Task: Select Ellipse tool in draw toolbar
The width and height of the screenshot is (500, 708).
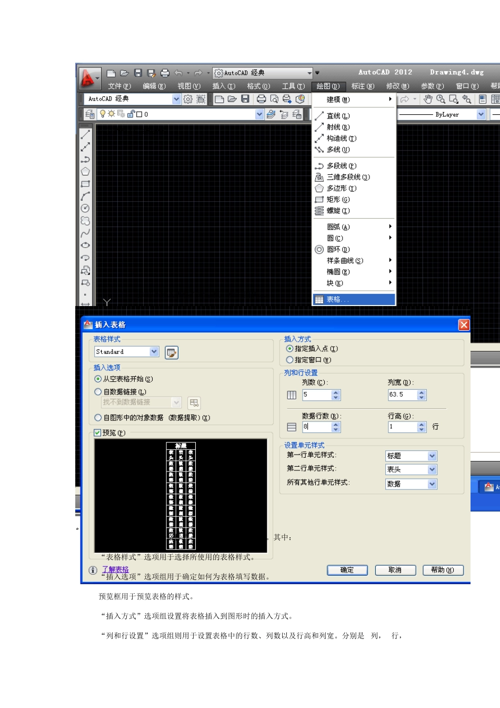Action: point(85,245)
